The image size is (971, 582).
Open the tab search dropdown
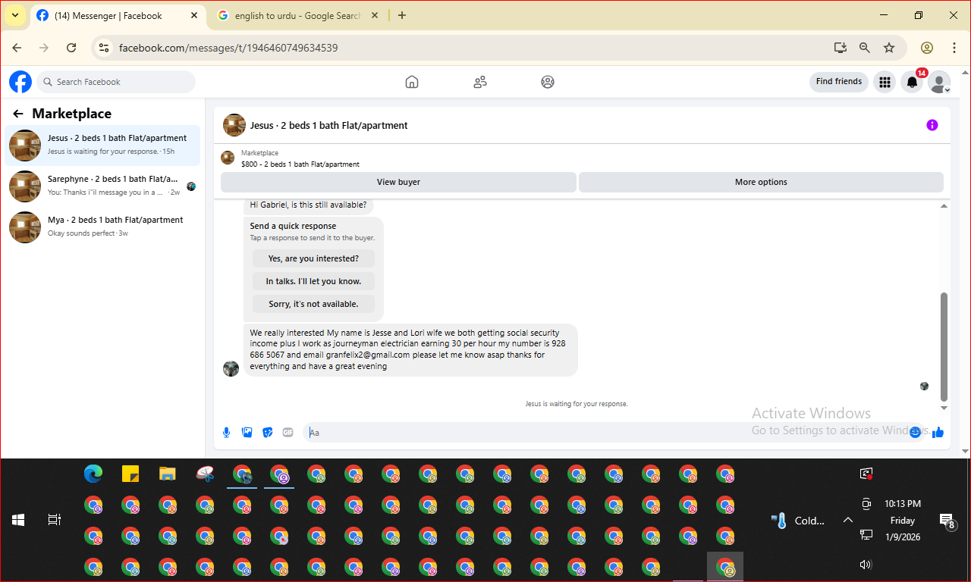(14, 15)
